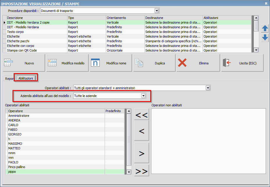Close the Impostazione Visualizzazioni window

click(266, 3)
